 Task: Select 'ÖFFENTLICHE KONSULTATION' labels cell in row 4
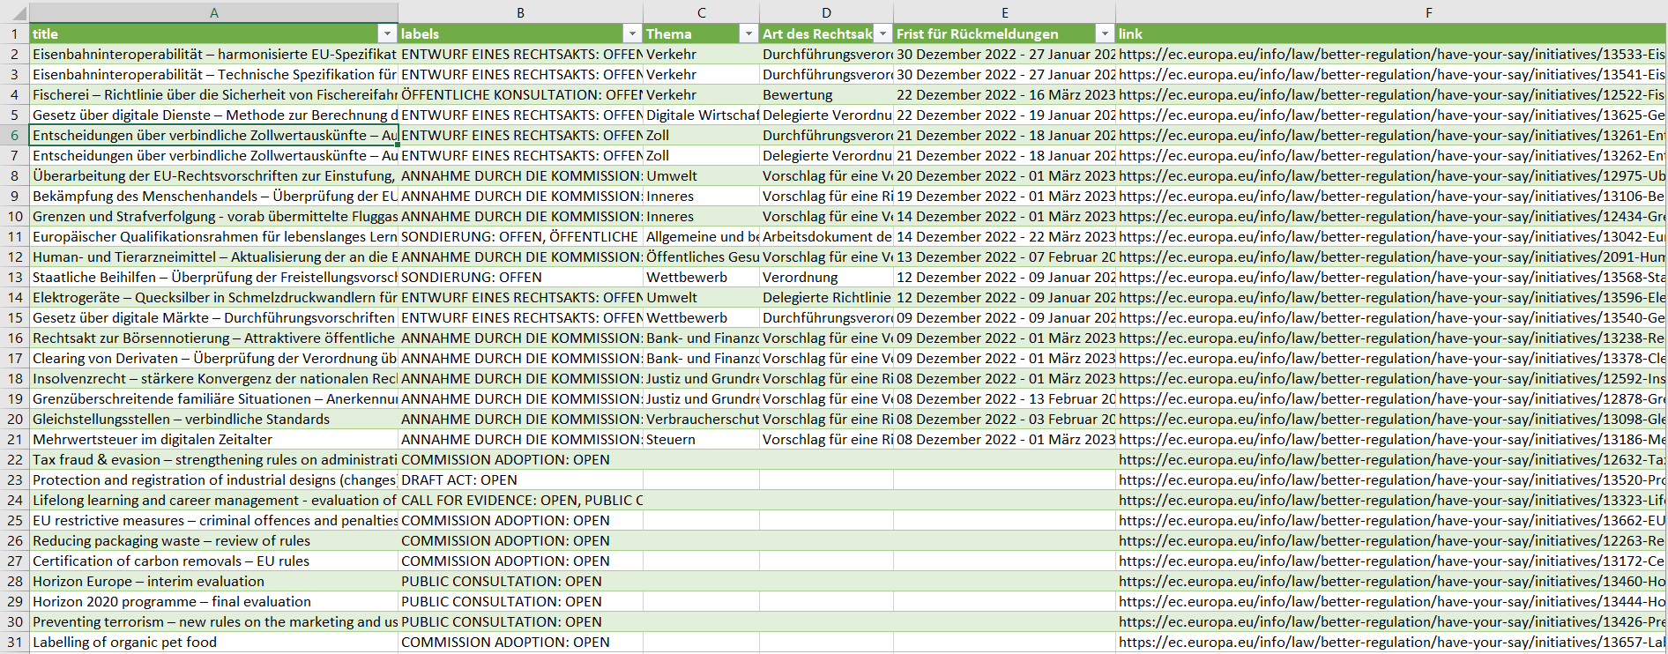[x=520, y=94]
